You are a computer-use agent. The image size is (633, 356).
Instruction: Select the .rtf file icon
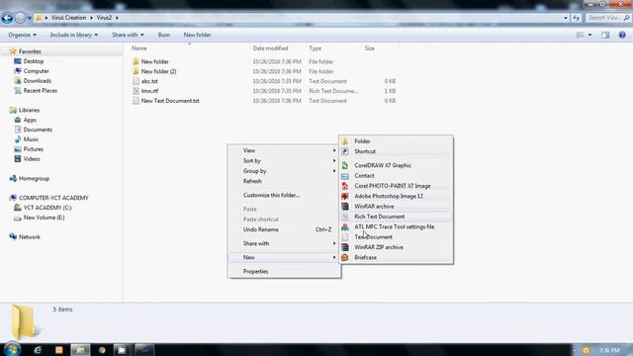click(136, 91)
